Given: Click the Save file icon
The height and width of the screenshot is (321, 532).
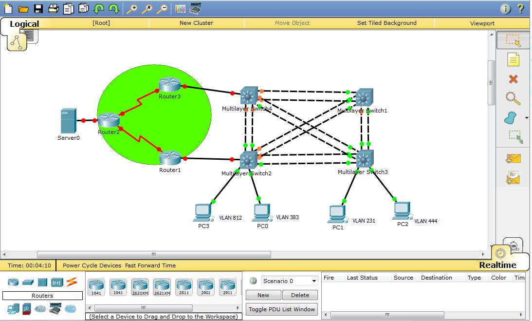Looking at the screenshot, I should 38,9.
